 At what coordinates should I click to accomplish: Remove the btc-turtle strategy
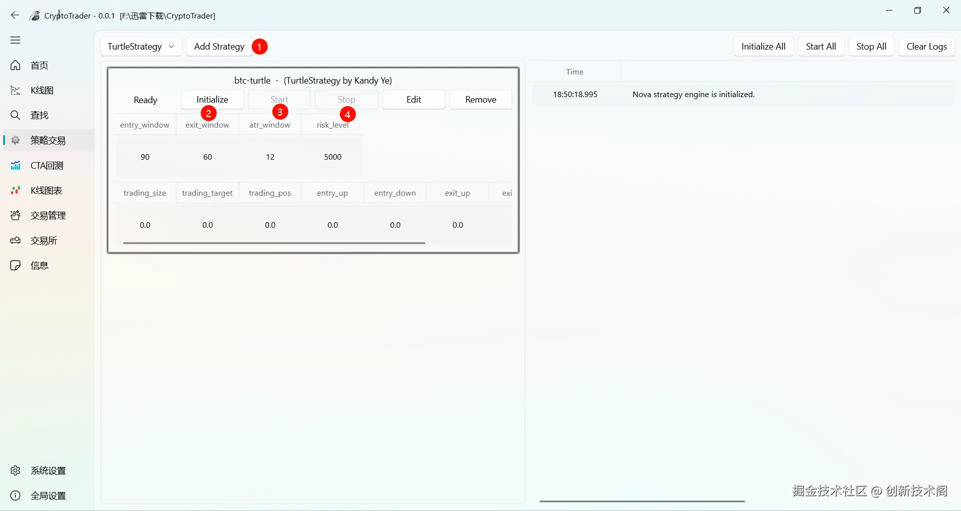(x=480, y=100)
